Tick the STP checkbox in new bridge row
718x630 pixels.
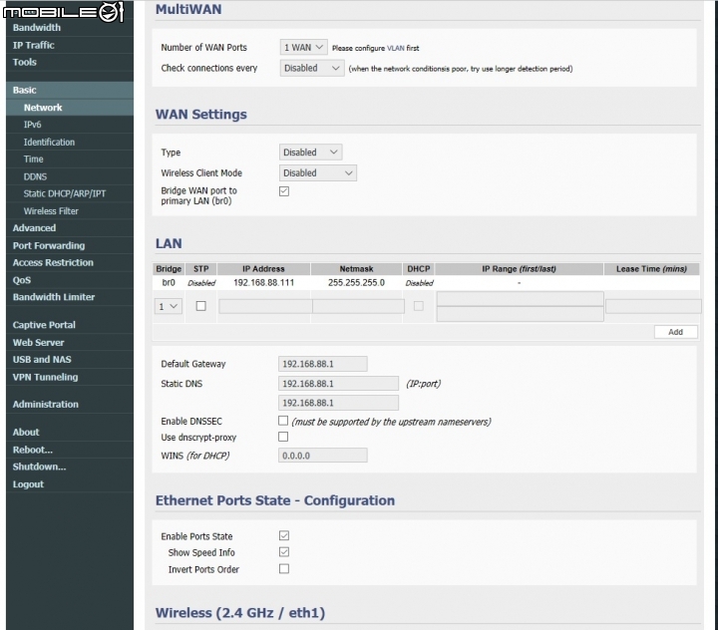click(200, 306)
